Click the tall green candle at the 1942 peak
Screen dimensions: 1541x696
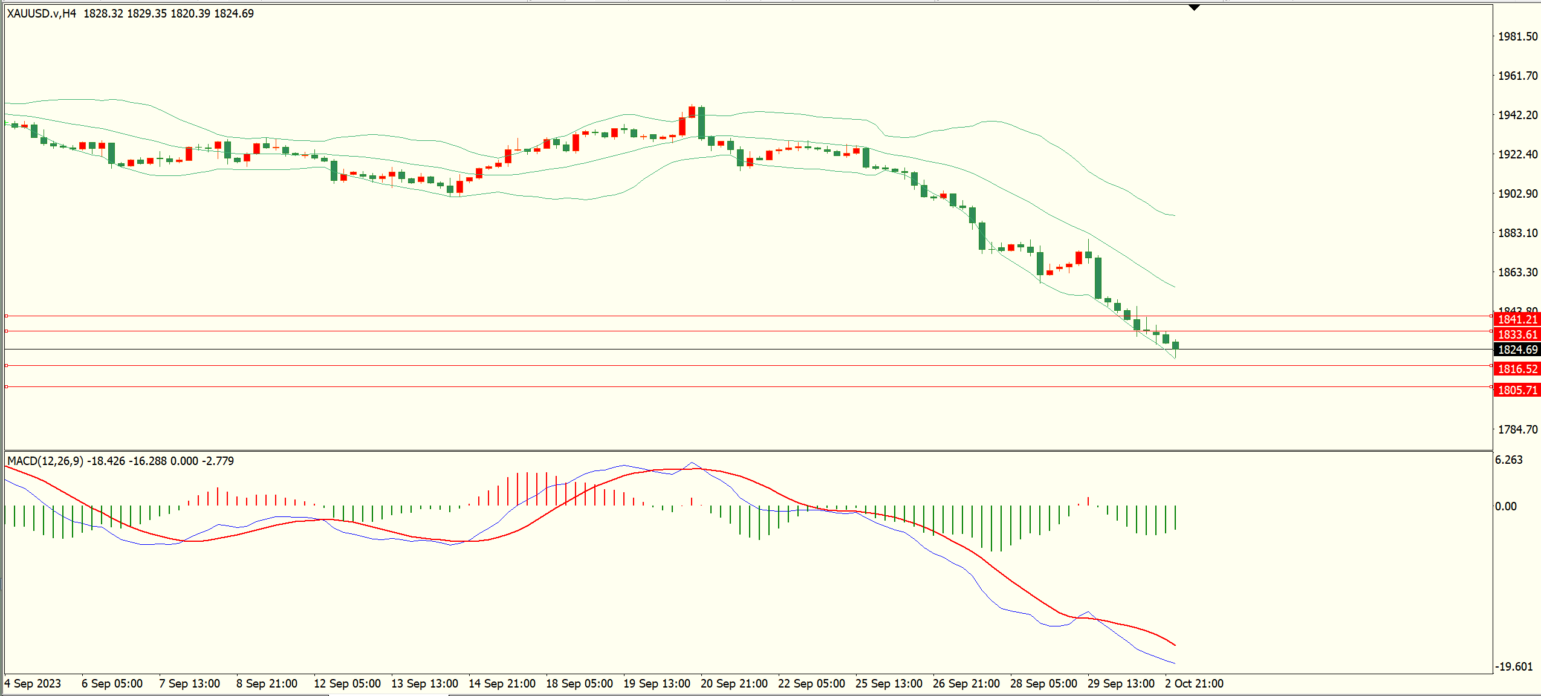pos(701,123)
